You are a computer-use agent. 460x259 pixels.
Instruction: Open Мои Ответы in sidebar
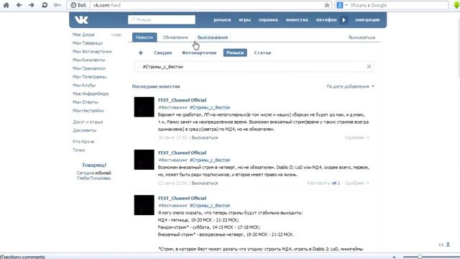coord(86,102)
